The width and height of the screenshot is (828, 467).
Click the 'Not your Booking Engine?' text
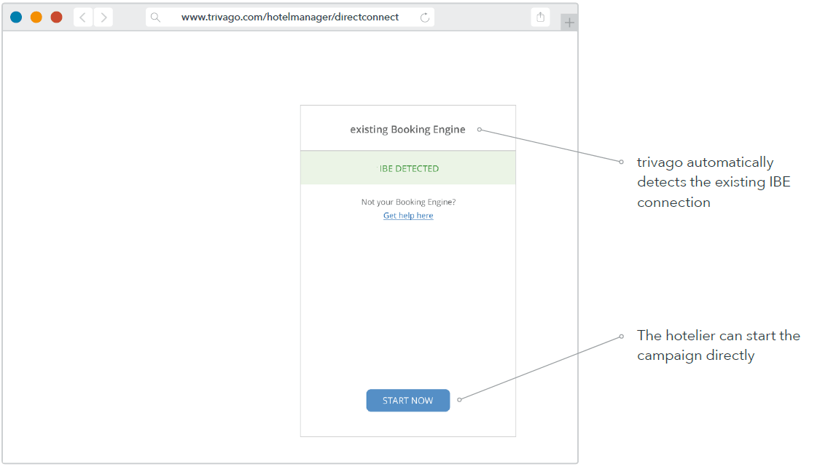[408, 202]
